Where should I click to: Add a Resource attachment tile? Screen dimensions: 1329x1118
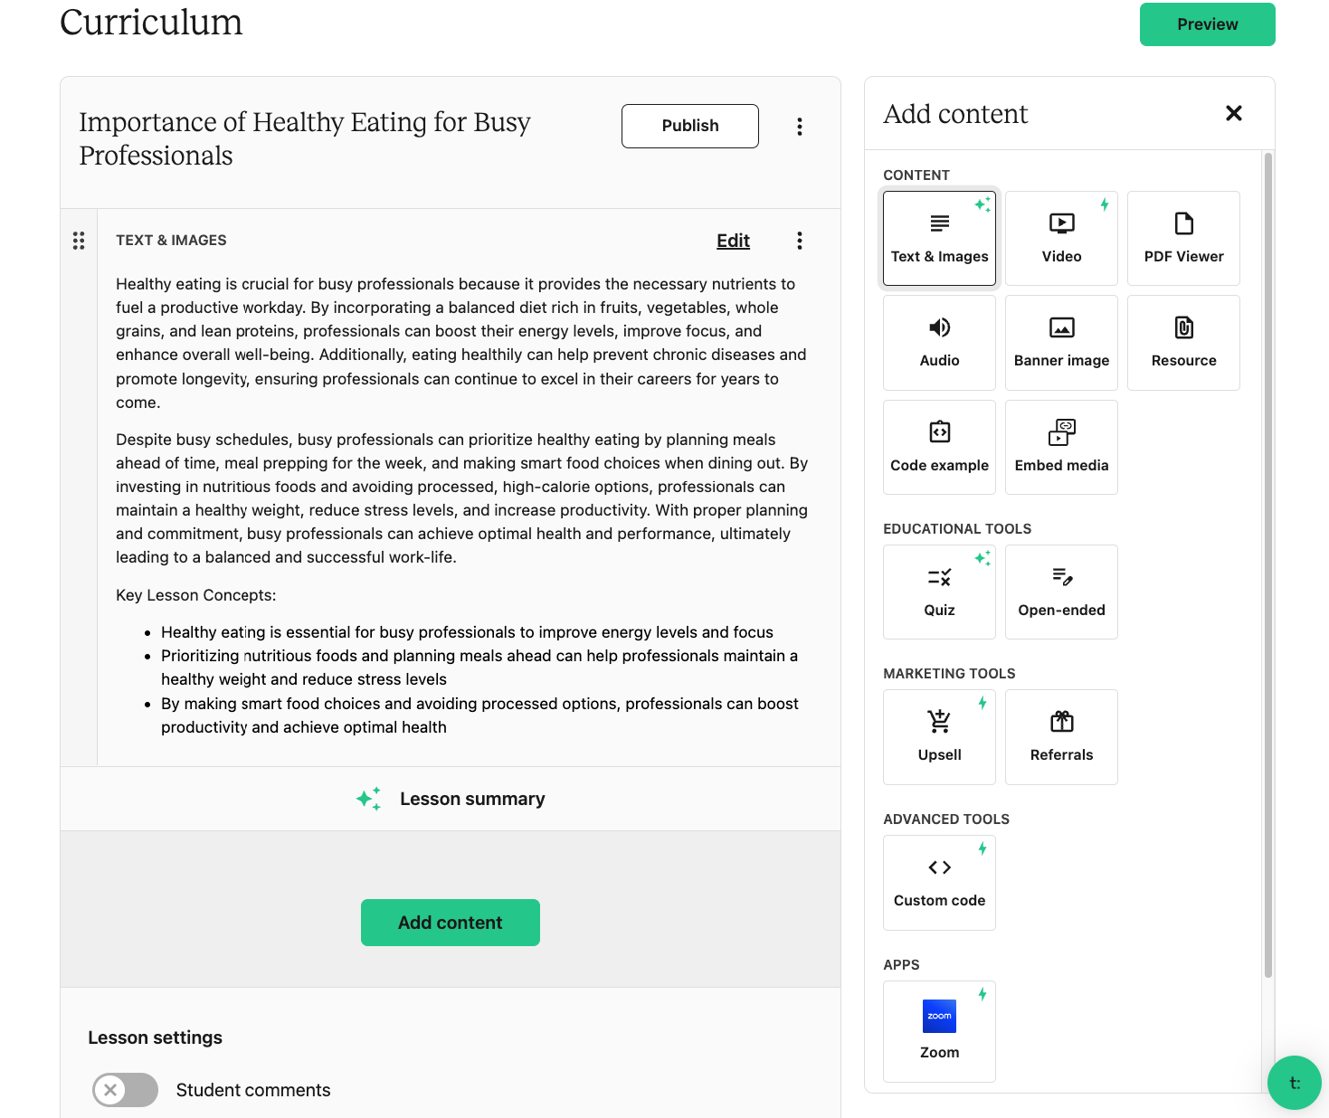click(1183, 343)
